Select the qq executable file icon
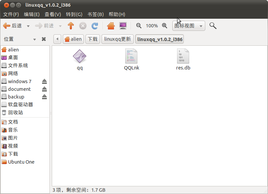 click(x=80, y=56)
